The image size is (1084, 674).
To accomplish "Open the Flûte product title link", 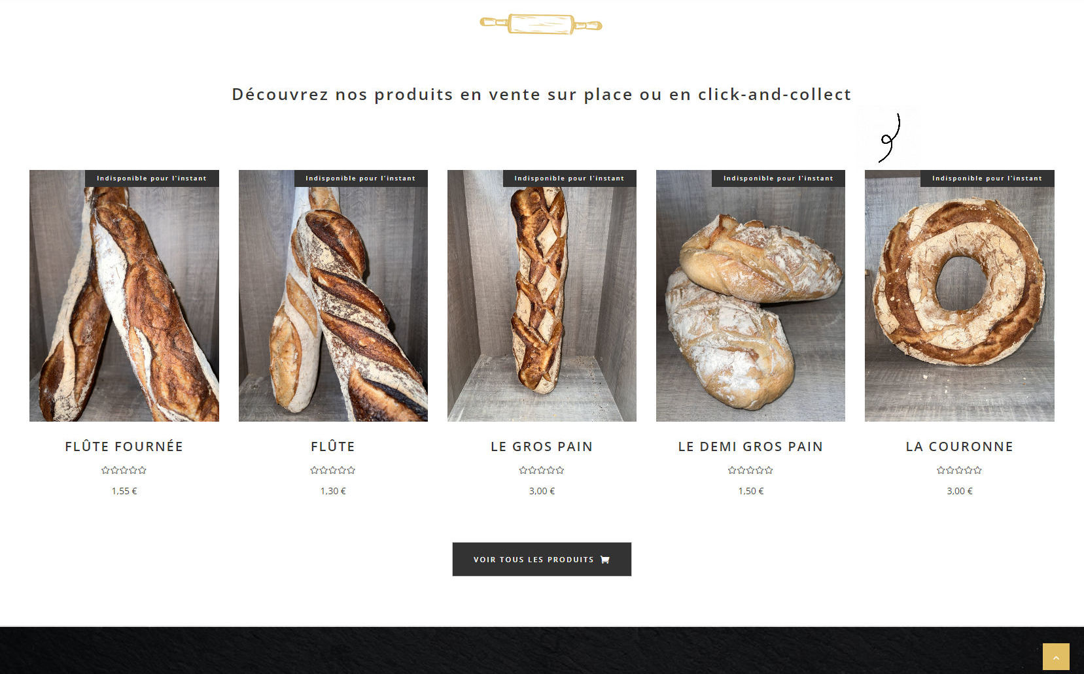I will 332,447.
